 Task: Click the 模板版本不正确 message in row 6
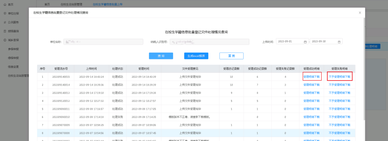click(x=190, y=117)
